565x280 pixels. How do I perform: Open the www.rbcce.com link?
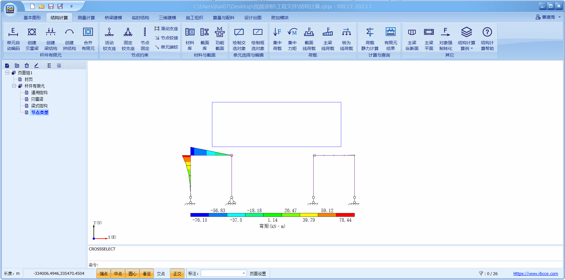535,274
